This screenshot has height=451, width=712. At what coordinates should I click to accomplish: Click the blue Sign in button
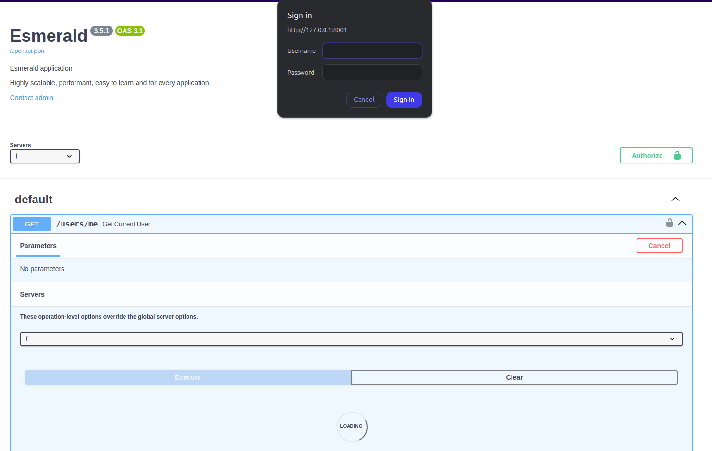click(x=404, y=100)
